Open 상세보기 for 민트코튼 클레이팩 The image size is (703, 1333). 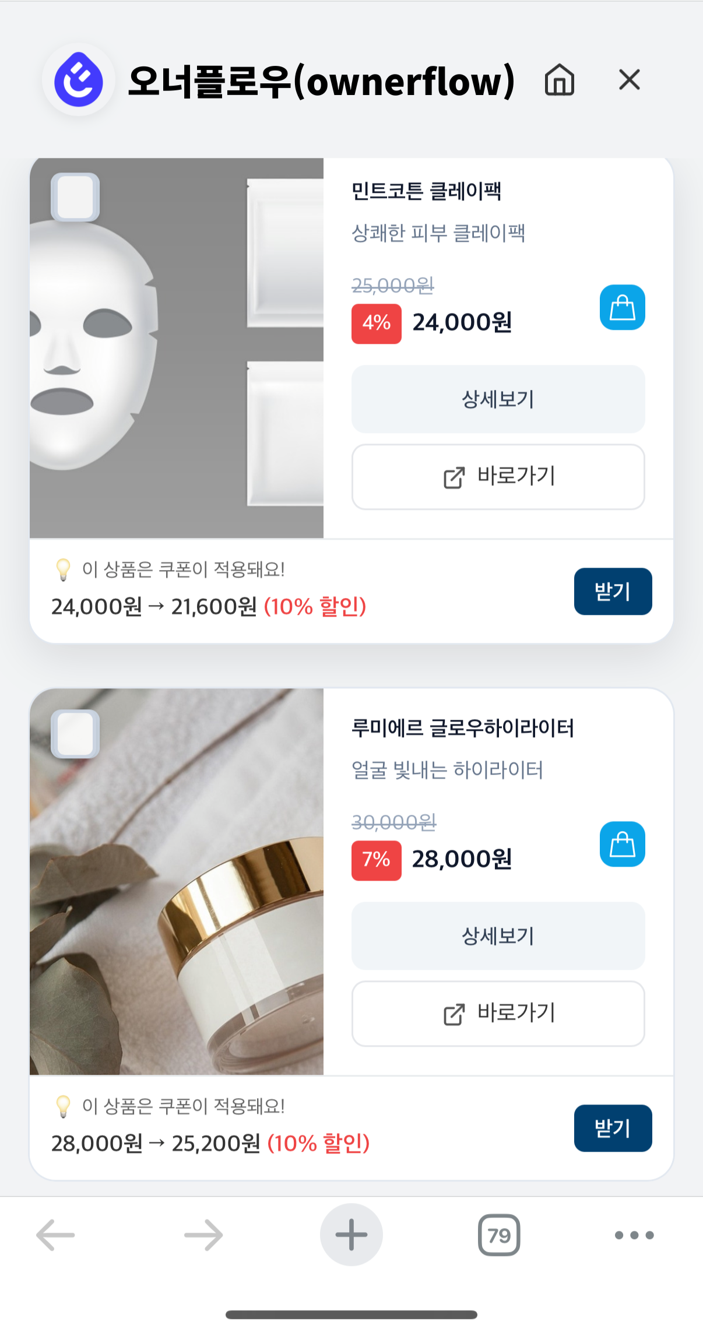coord(498,399)
